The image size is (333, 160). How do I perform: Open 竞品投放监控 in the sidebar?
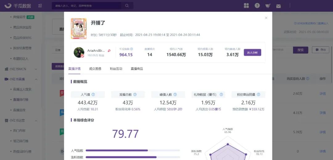click(x=22, y=27)
